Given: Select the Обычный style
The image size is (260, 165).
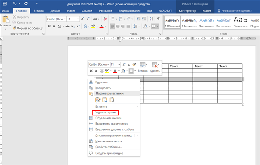Looking at the screenshot, I should click(172, 23).
